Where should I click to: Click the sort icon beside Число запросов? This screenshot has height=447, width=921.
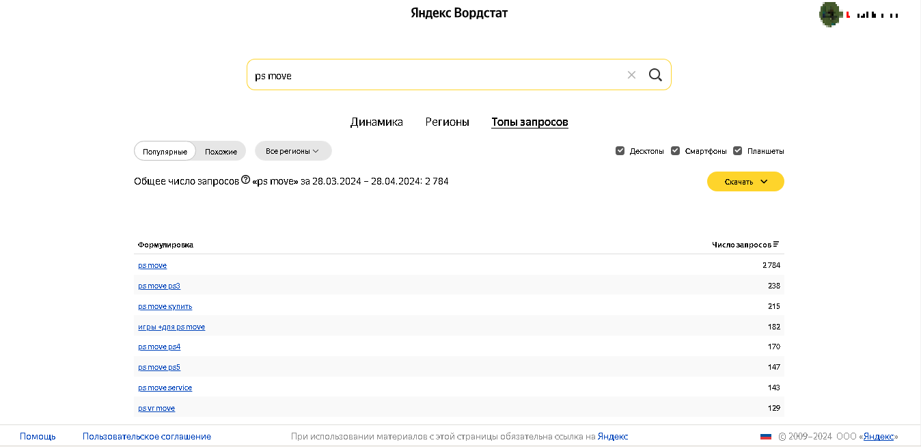point(776,245)
